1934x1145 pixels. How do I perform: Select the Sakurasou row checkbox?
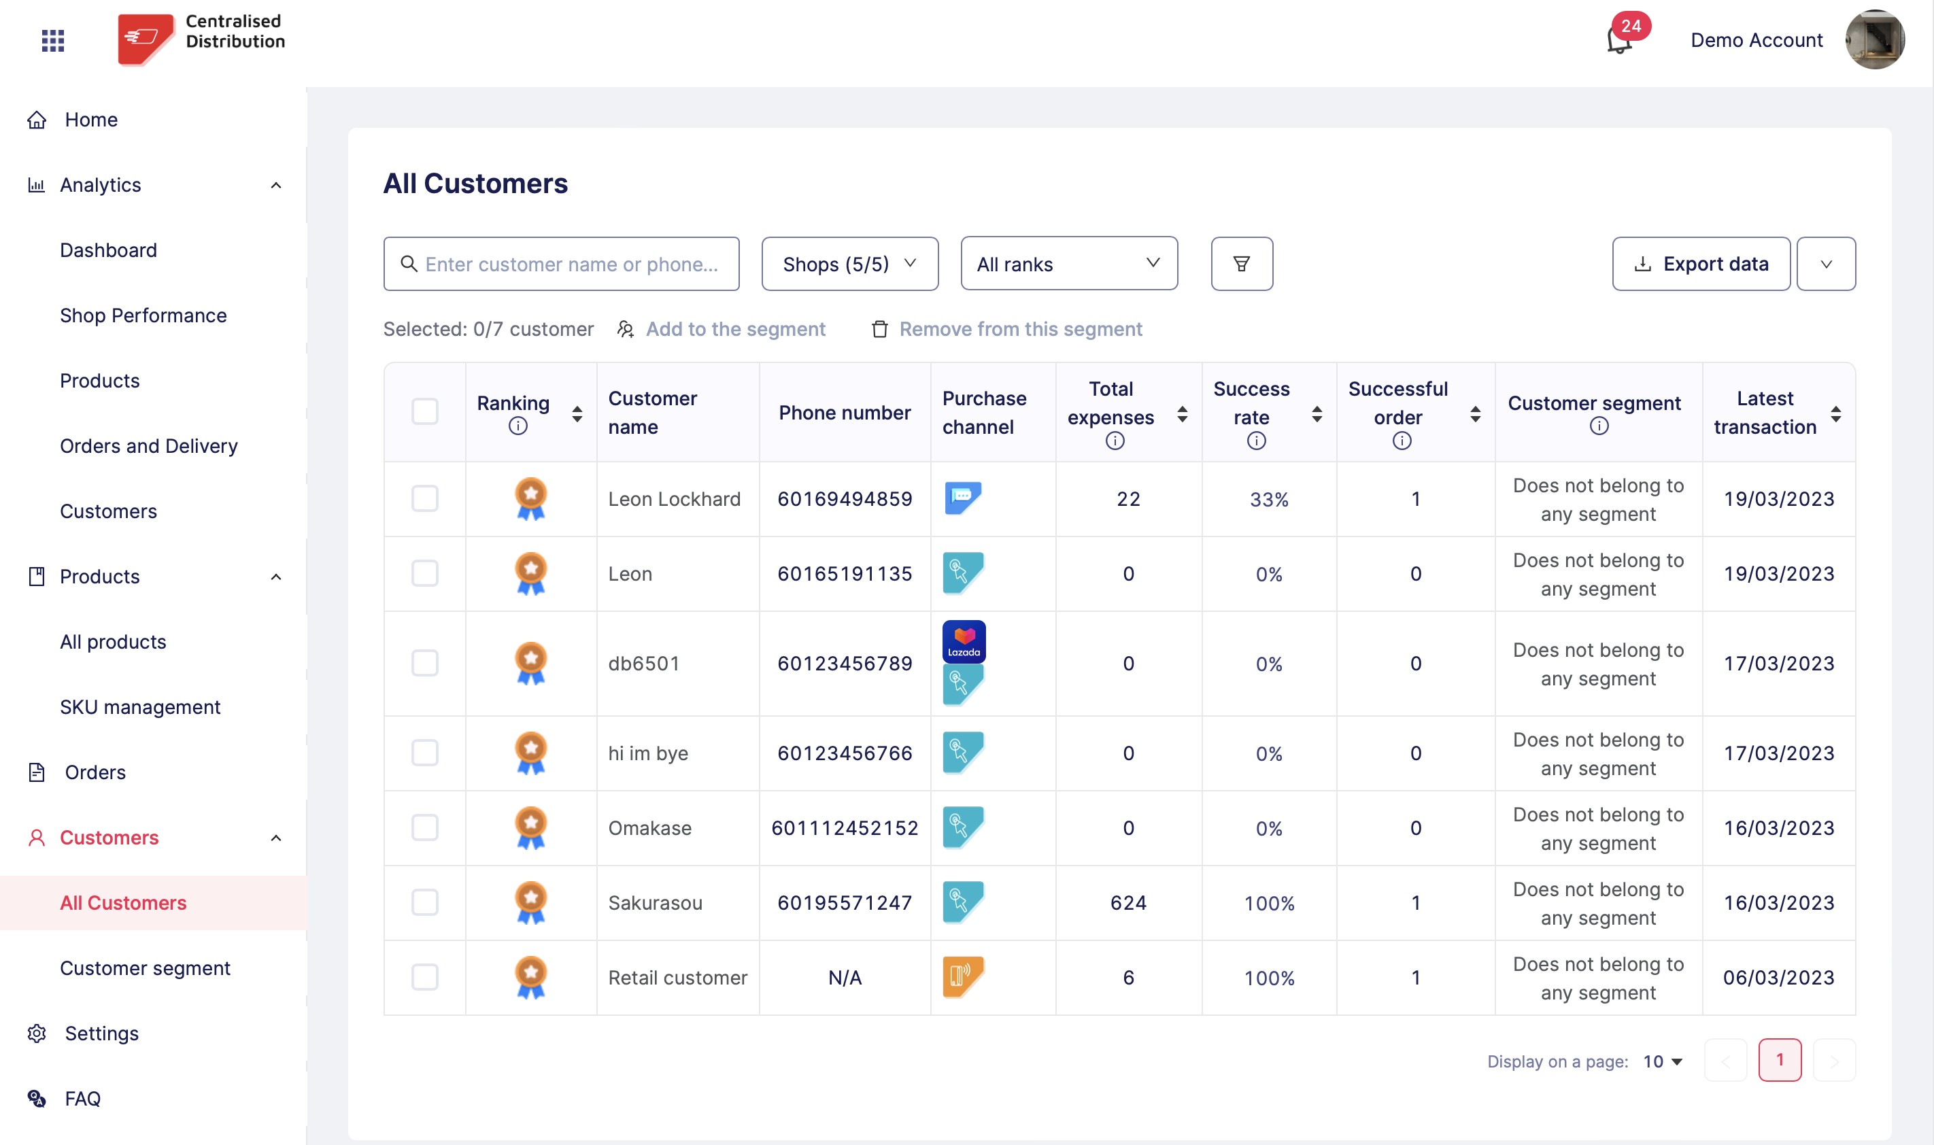[424, 902]
